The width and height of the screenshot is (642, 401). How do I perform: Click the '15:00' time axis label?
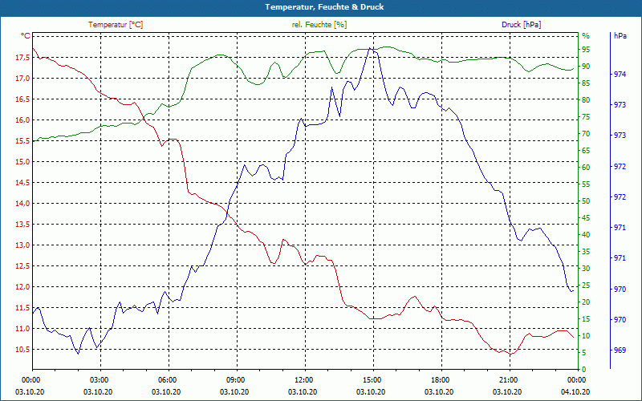point(372,380)
